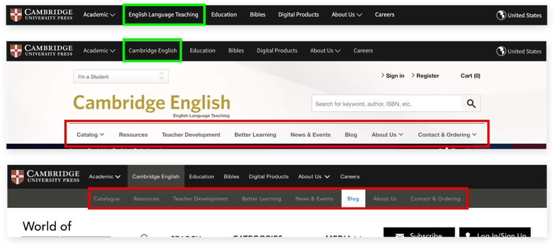Open the English Language Teaching menu item
This screenshot has height=246, width=555.
[163, 15]
